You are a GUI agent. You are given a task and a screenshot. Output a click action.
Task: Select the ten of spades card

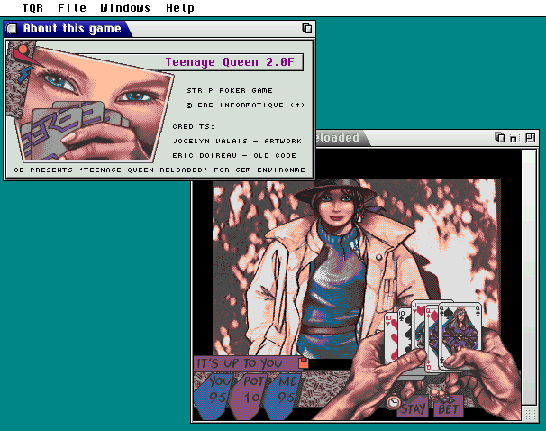[405, 331]
